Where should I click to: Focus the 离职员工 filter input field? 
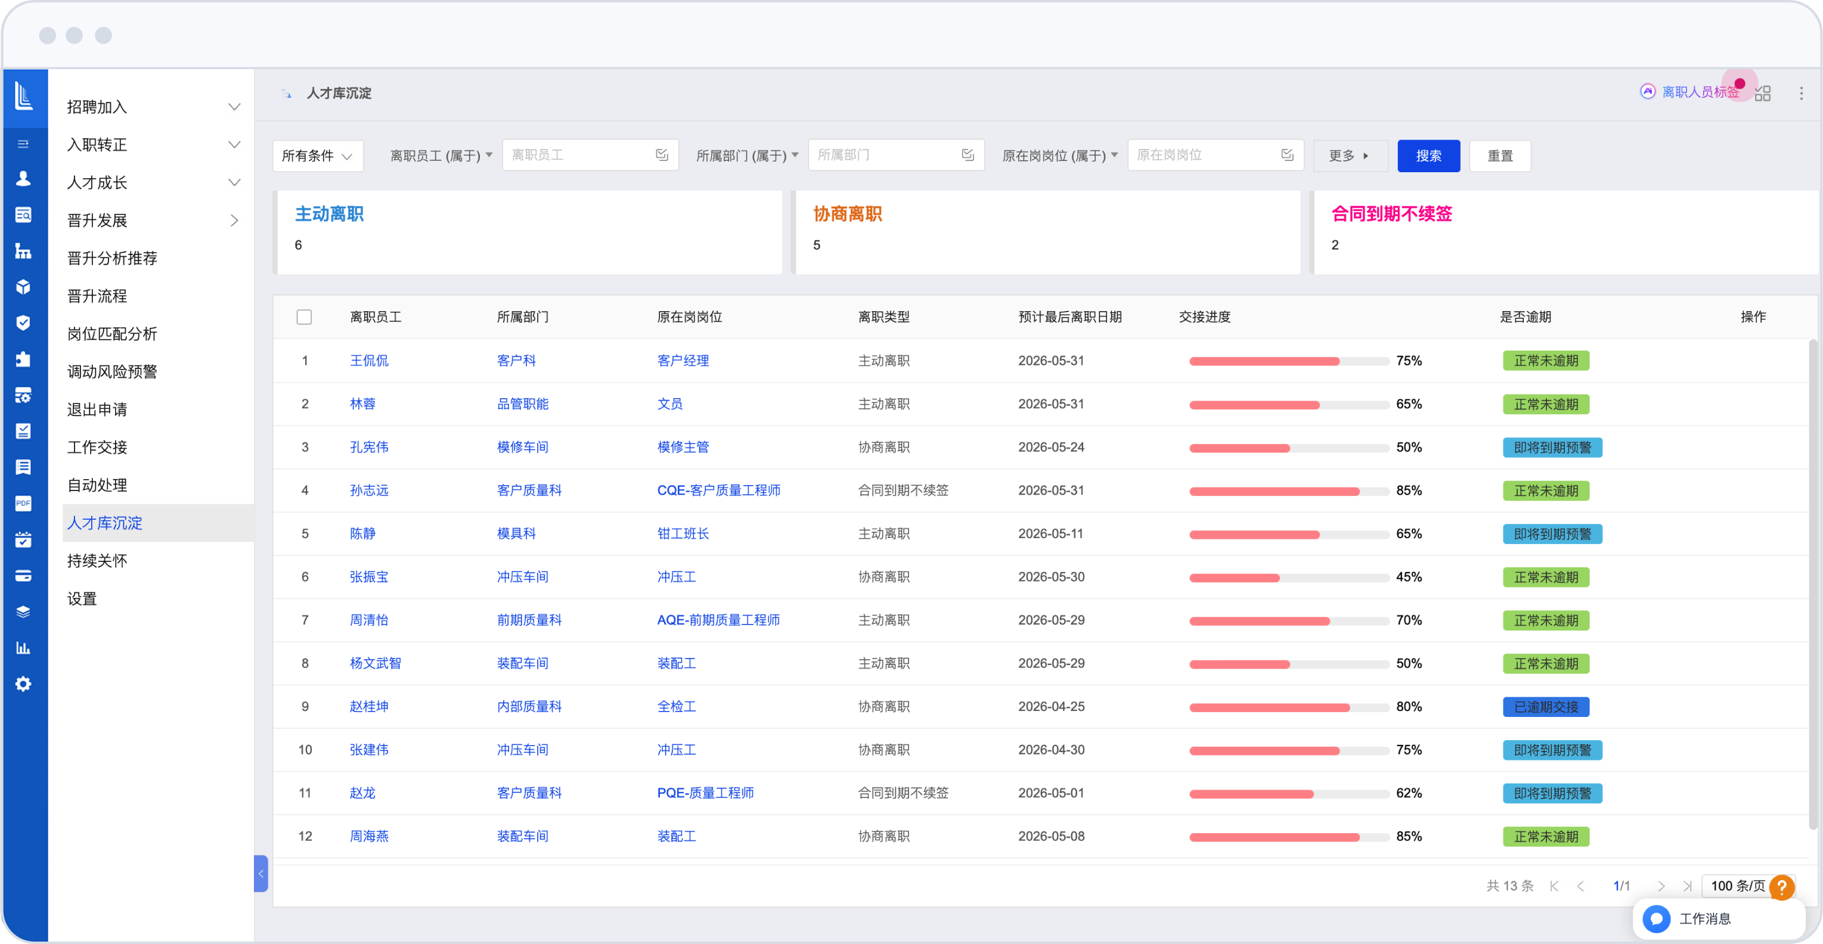click(590, 155)
